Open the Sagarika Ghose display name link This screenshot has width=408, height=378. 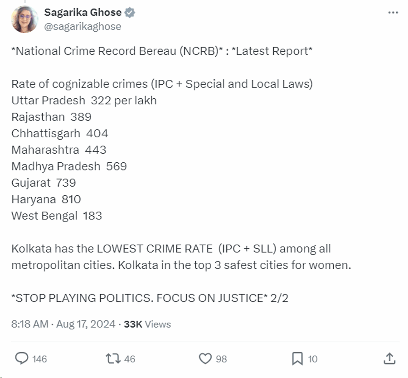[x=83, y=13]
